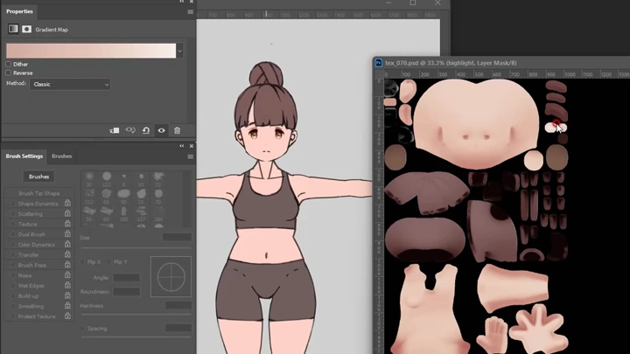The width and height of the screenshot is (630, 354).
Task: Delete the adjustment layer with trash icon
Action: pyautogui.click(x=177, y=130)
